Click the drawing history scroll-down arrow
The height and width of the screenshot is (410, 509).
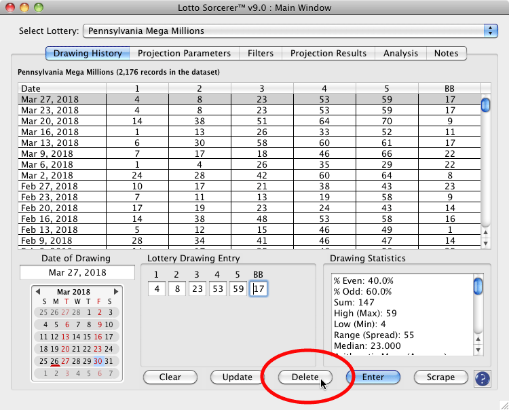click(486, 243)
